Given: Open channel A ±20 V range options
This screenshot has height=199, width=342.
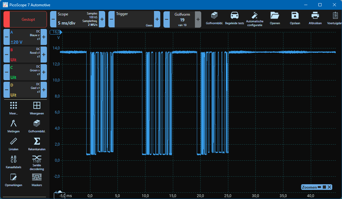Looking at the screenshot, I should pos(25,37).
